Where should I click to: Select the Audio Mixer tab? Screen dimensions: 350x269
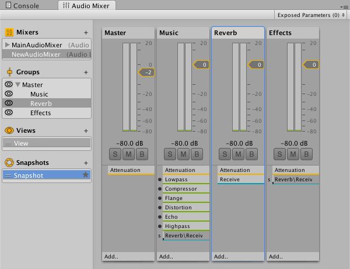(87, 6)
